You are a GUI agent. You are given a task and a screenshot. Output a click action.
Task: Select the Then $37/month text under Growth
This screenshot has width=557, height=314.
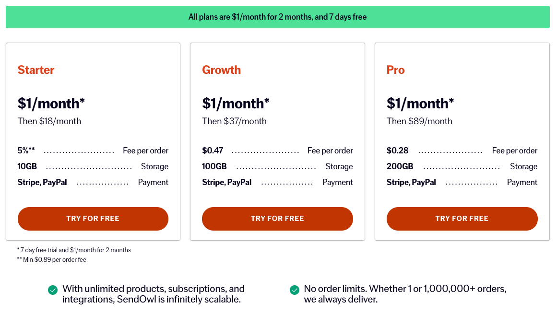point(235,121)
